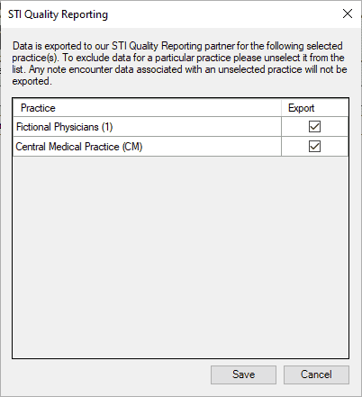
Task: Click the blank dialog area left of Save
Action: (111, 374)
